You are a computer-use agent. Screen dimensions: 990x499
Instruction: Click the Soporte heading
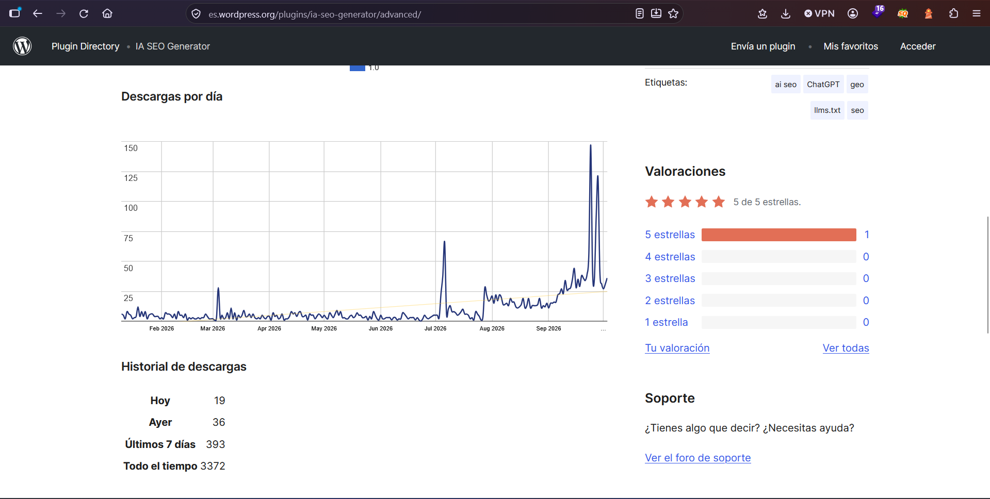[670, 398]
